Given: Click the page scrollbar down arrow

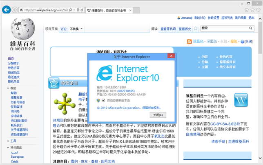Looking at the screenshot, I should click(260, 158).
